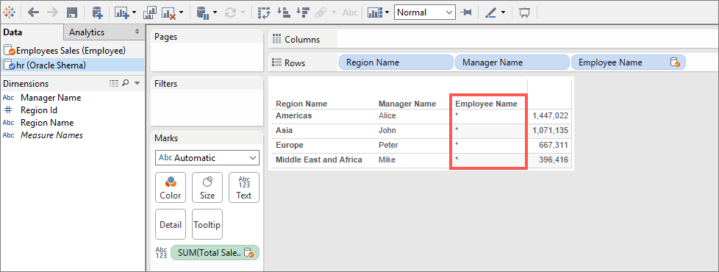The height and width of the screenshot is (272, 719).
Task: Toggle mark labels with the Abc icon
Action: (350, 12)
